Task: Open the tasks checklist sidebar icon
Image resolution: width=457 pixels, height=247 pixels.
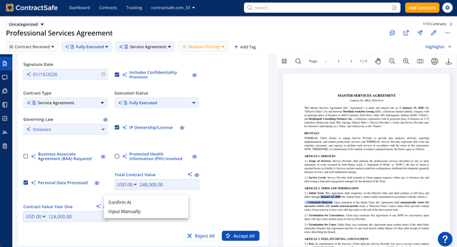Action: click(x=5, y=118)
